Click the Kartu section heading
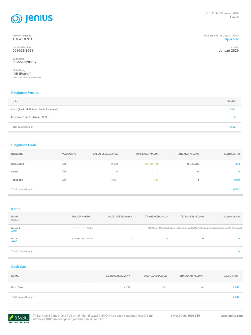This screenshot has width=251, height=335. [15, 209]
